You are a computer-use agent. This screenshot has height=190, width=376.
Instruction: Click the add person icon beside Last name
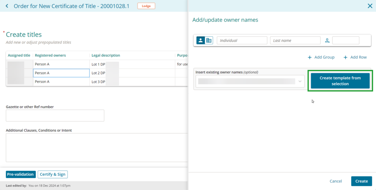[327, 40]
